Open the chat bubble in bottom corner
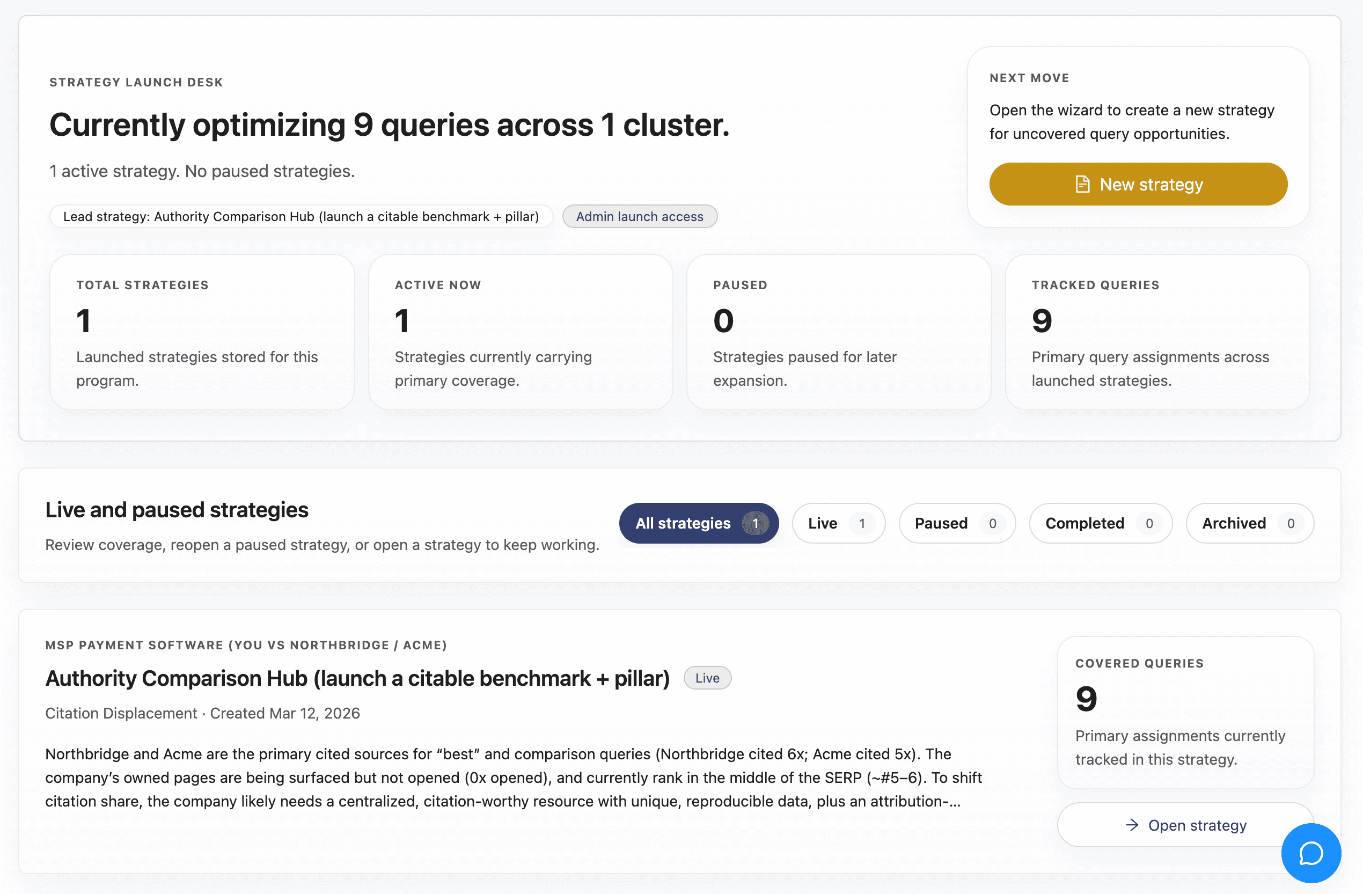The image size is (1363, 894). (1311, 853)
